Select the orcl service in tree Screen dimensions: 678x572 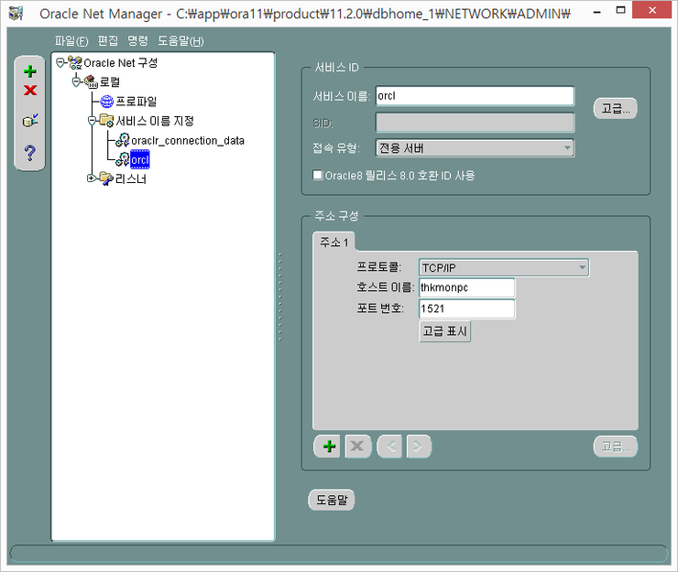[139, 159]
